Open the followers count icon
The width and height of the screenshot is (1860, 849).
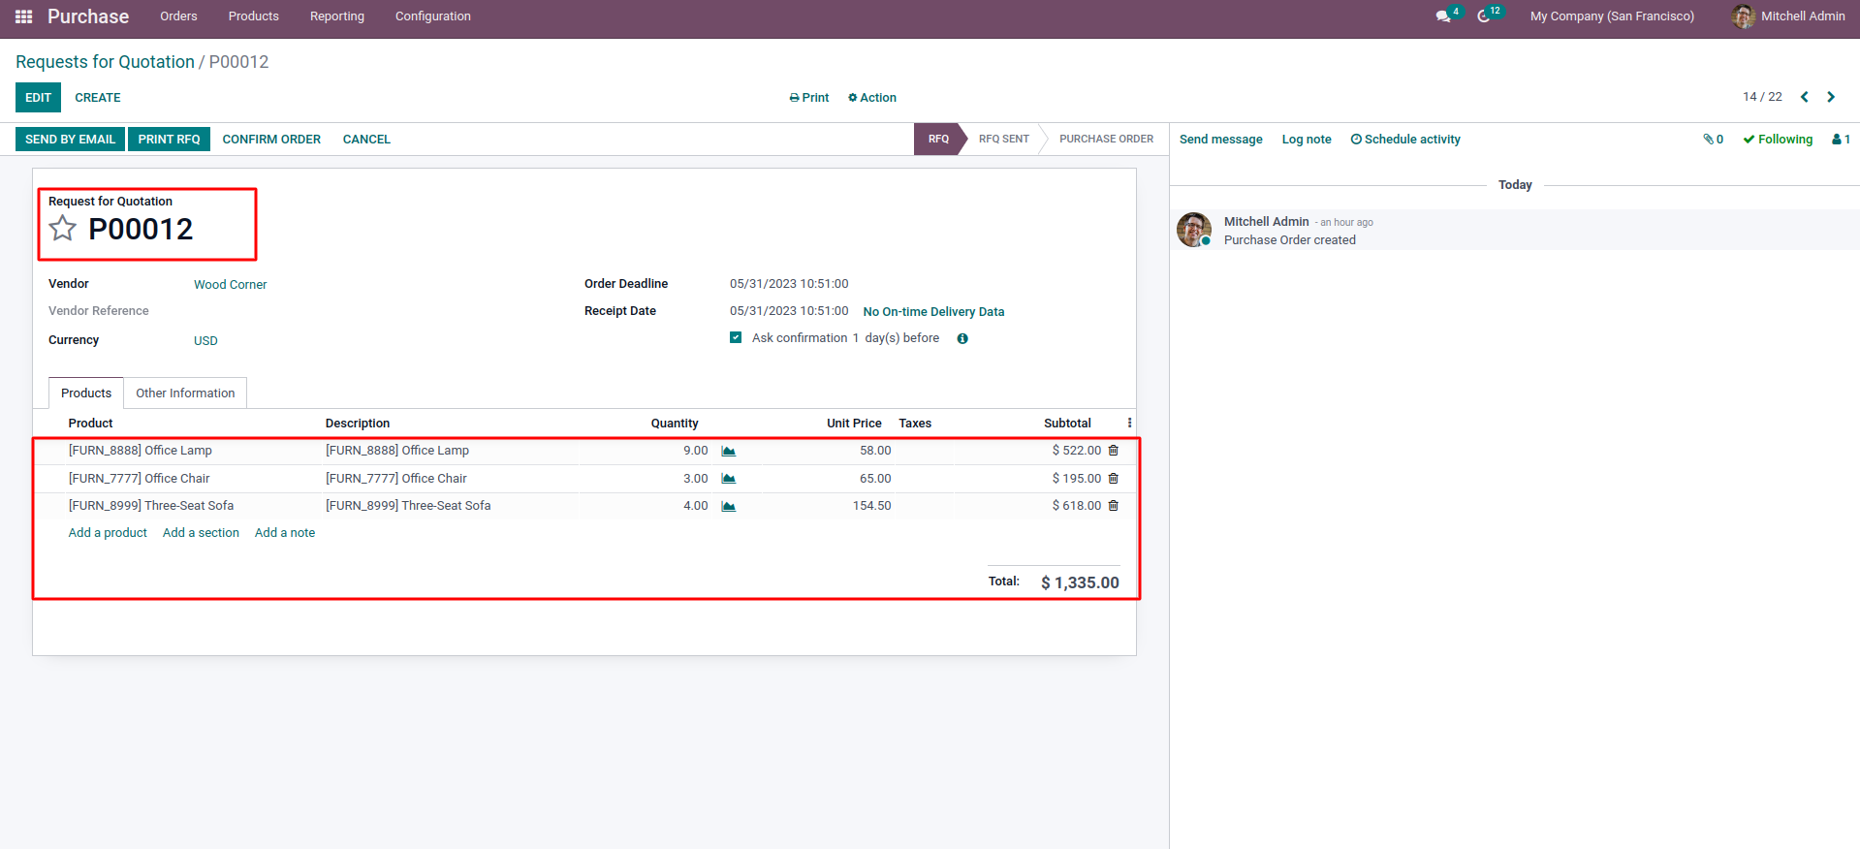tap(1841, 140)
